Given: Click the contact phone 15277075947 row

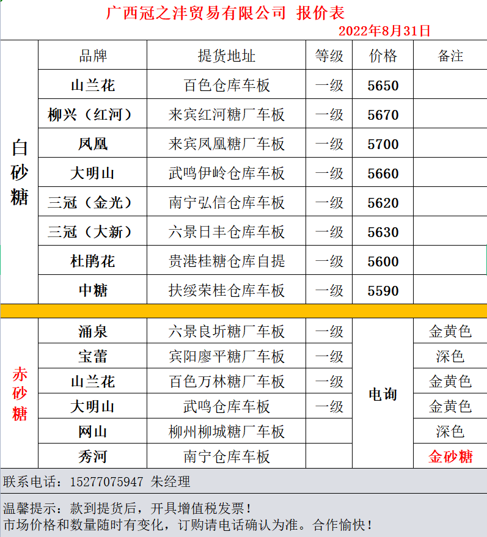Looking at the screenshot, I should tap(98, 482).
